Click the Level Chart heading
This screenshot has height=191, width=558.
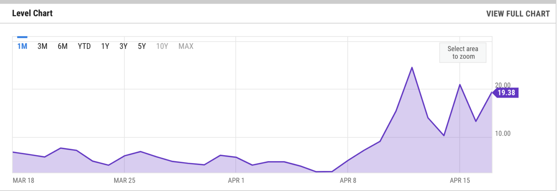[32, 13]
